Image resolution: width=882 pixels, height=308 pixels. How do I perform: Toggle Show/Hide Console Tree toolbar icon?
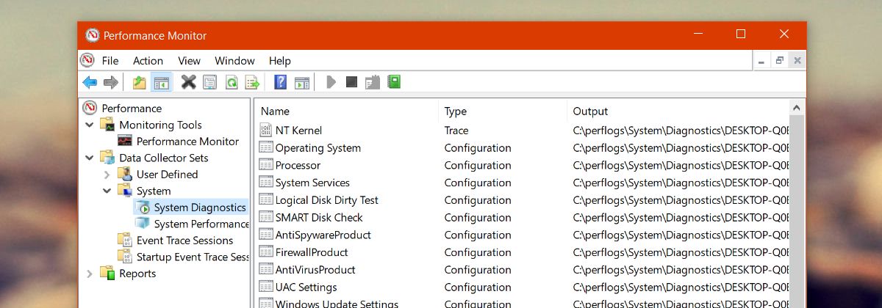[161, 82]
